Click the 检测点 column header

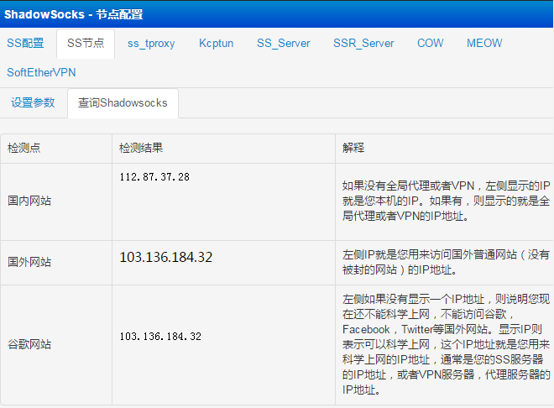point(24,148)
